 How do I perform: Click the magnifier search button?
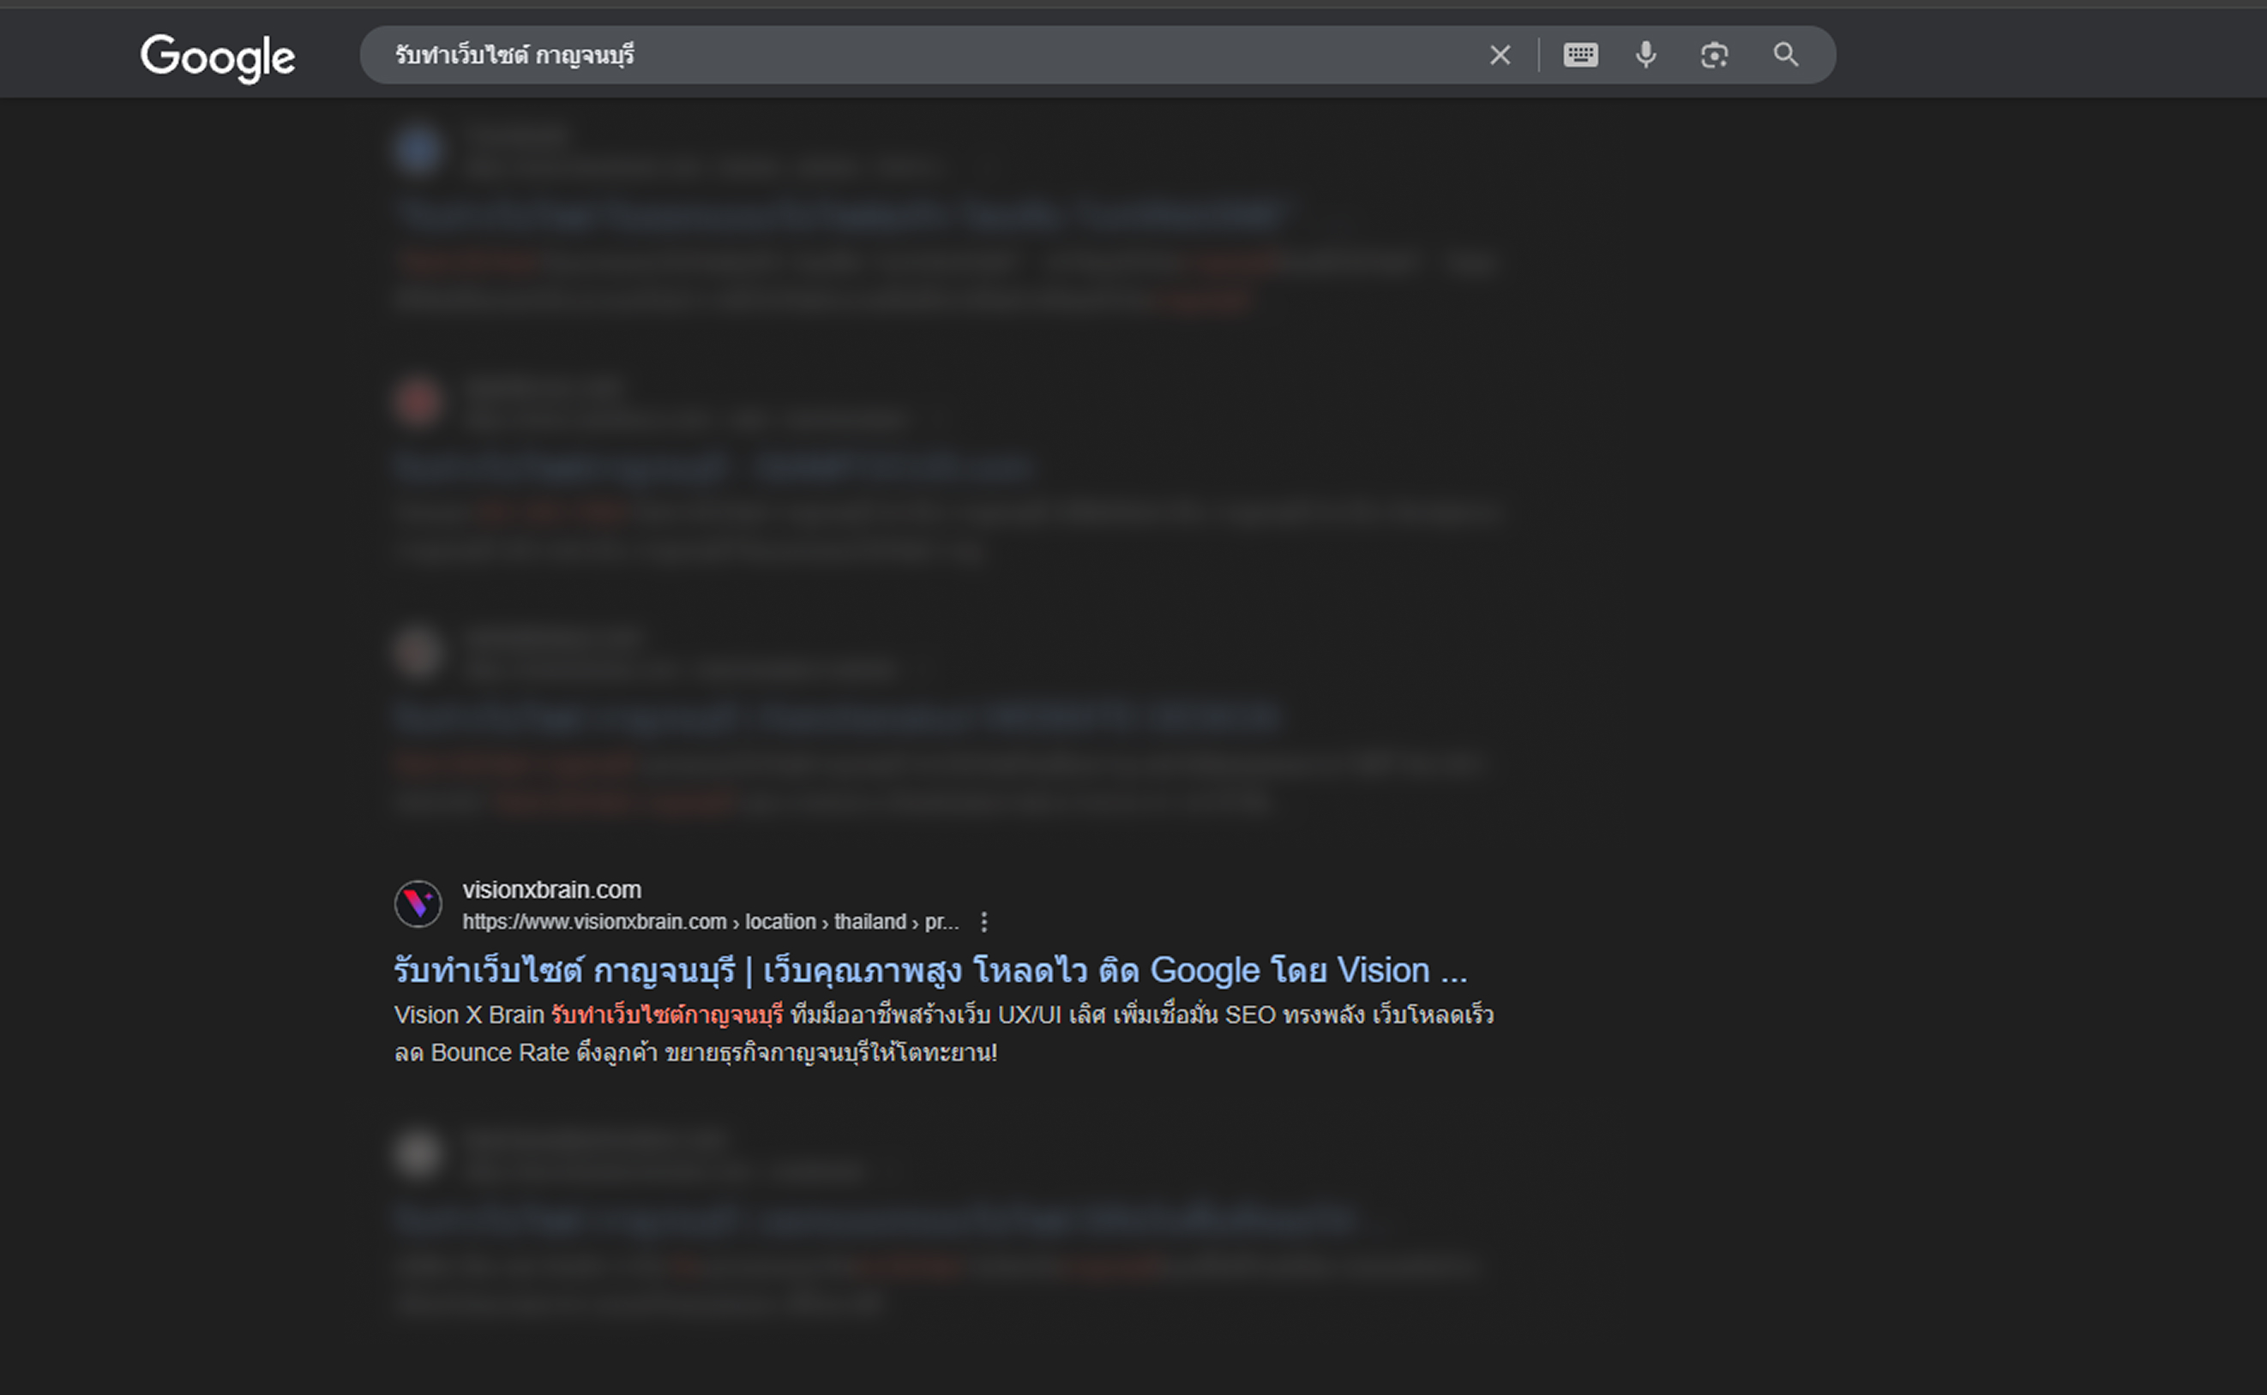point(1786,56)
